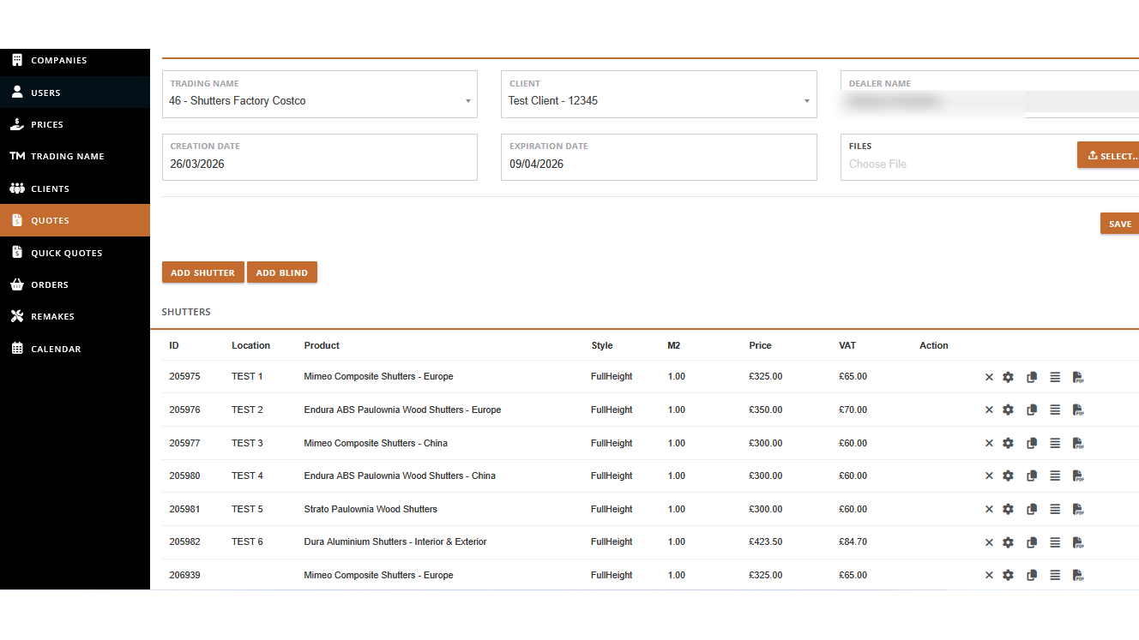The width and height of the screenshot is (1139, 640).
Task: Open Calendar in the sidebar
Action: [x=75, y=349]
